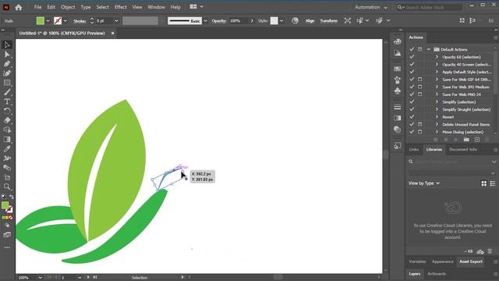Click the Style swatch box
This screenshot has height=281, width=499.
pos(274,21)
